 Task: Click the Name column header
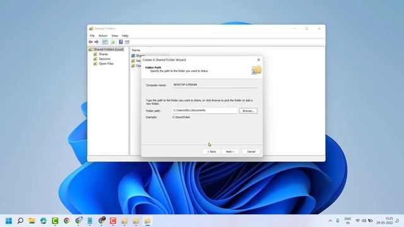point(136,50)
